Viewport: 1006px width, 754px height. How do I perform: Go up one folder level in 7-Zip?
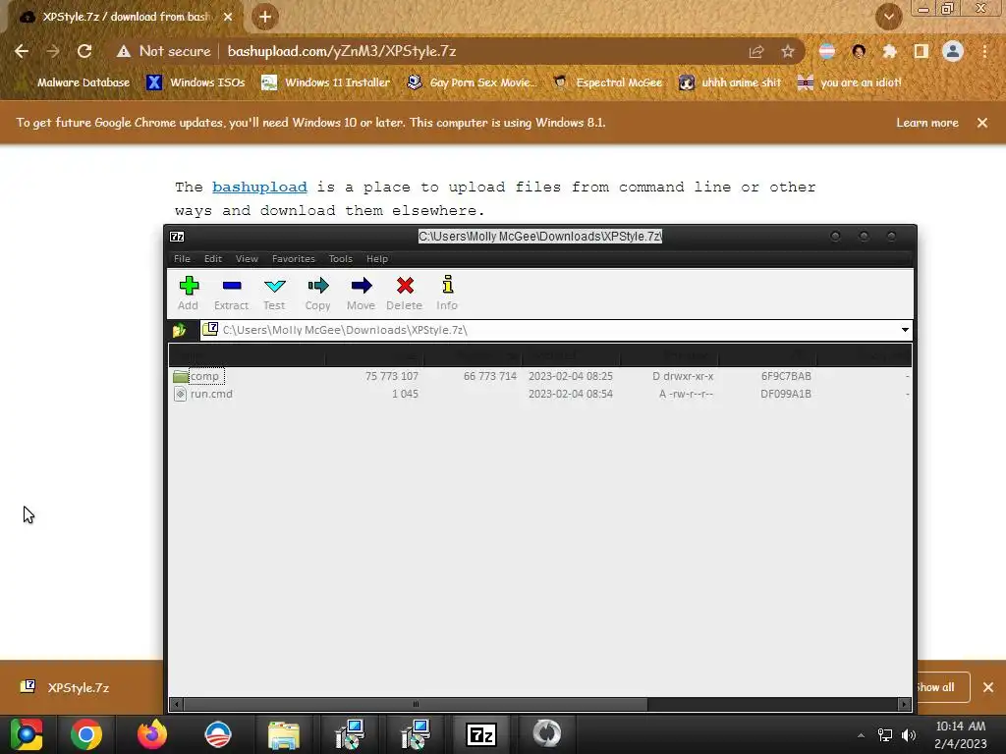(180, 330)
